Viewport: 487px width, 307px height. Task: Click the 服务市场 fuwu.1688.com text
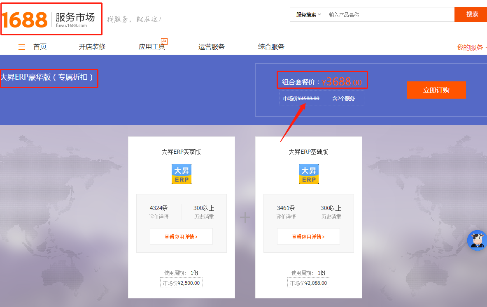[75, 20]
